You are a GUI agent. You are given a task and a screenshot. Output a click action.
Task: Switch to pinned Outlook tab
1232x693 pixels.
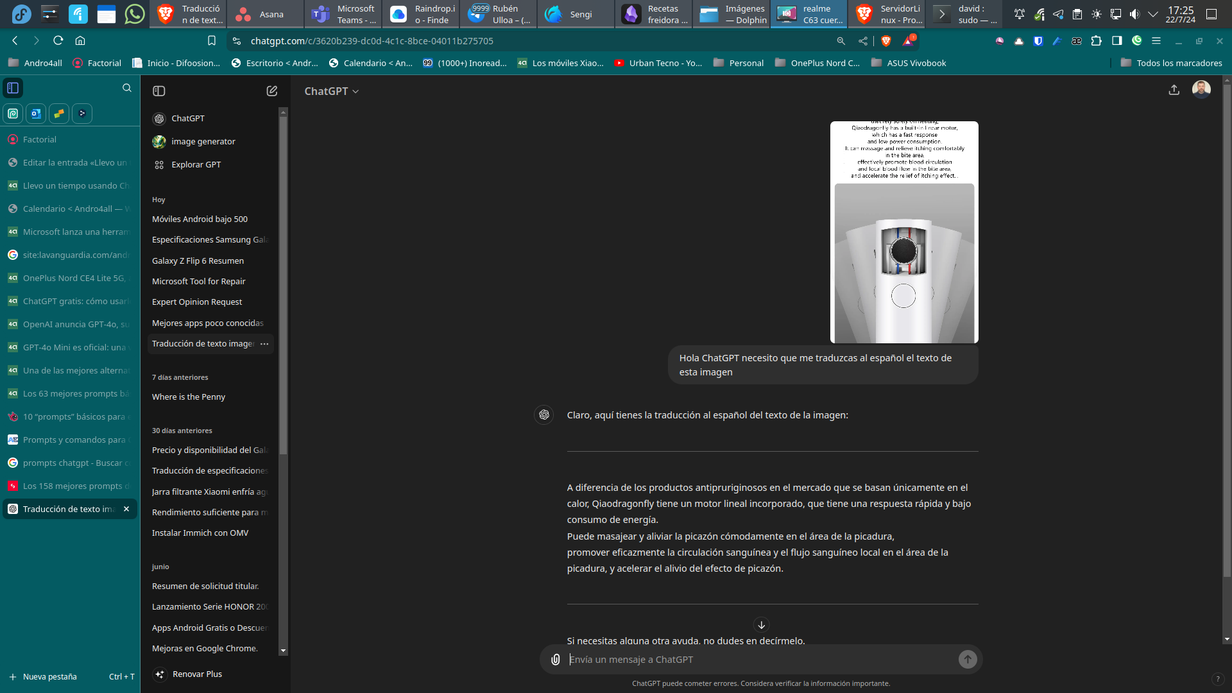click(x=36, y=114)
